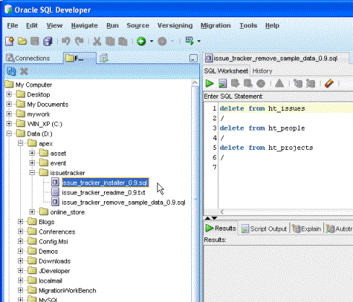The image size is (353, 302).
Task: Click the gray X icon in Files panel
Action: point(24,71)
